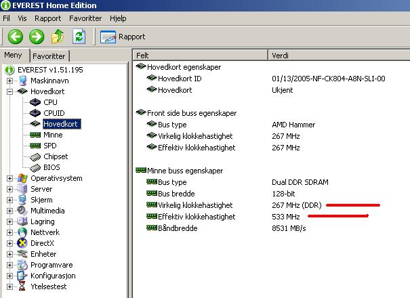Expand the Multimedia tree node
Image resolution: width=410 pixels, height=298 pixels.
point(9,211)
